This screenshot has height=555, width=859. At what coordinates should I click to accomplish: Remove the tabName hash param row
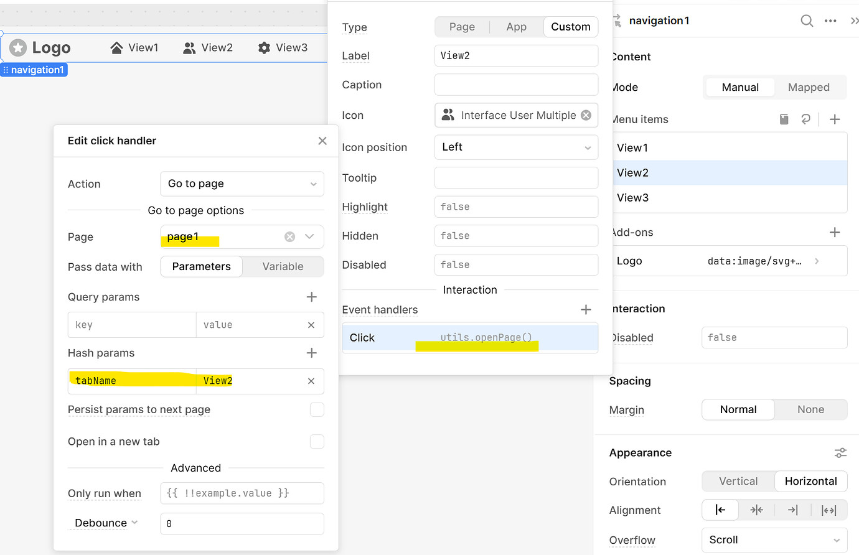coord(311,381)
